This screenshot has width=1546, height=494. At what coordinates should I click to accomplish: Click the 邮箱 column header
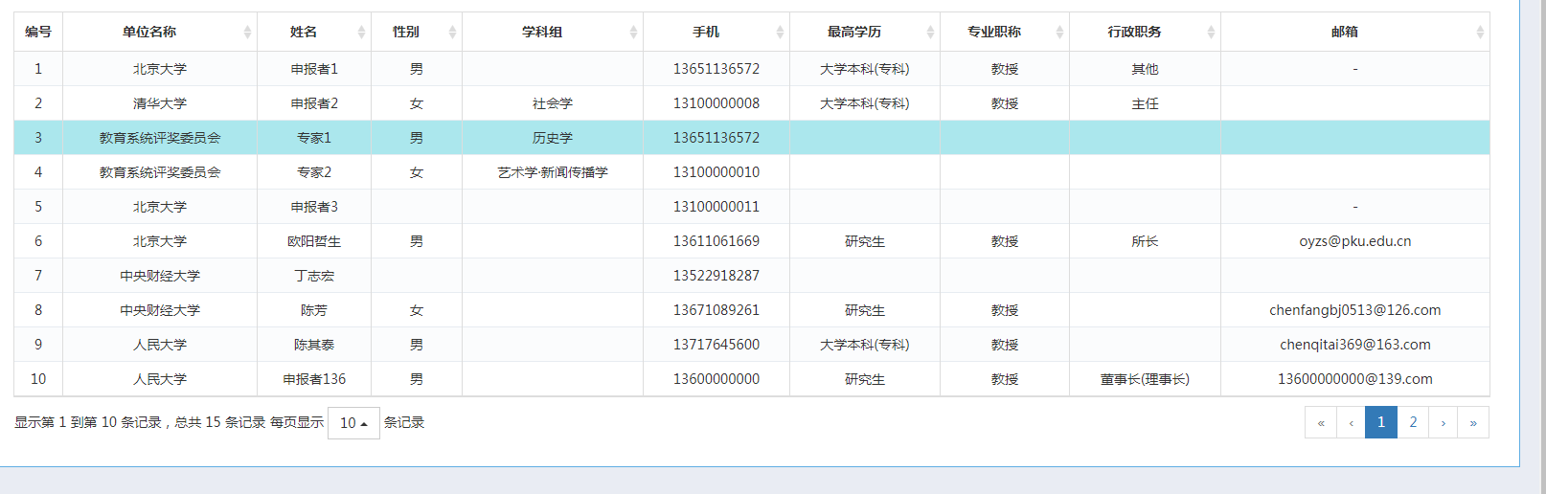click(x=1355, y=32)
